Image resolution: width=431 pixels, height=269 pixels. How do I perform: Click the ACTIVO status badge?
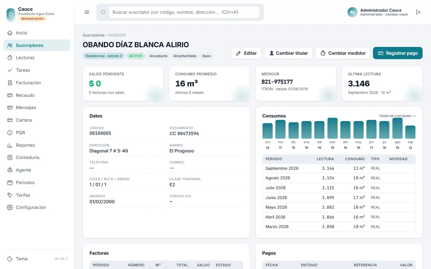coord(136,56)
